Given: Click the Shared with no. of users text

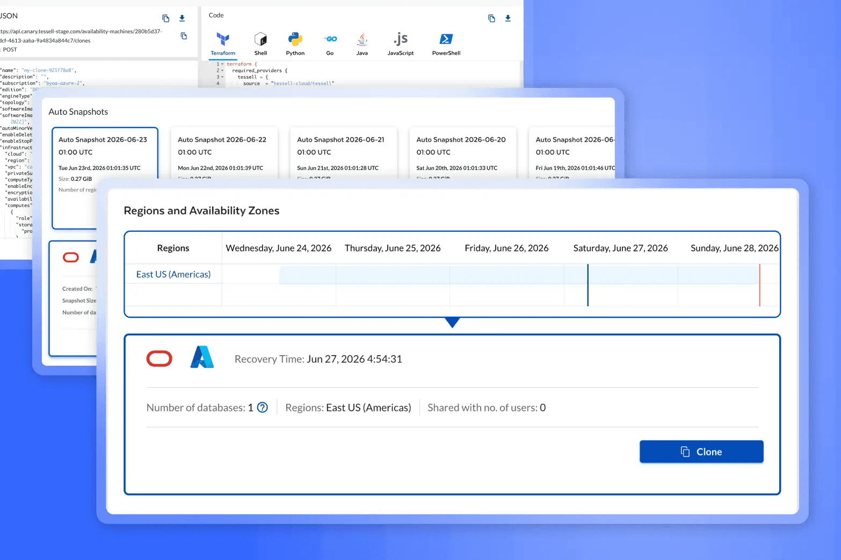Looking at the screenshot, I should [x=487, y=408].
